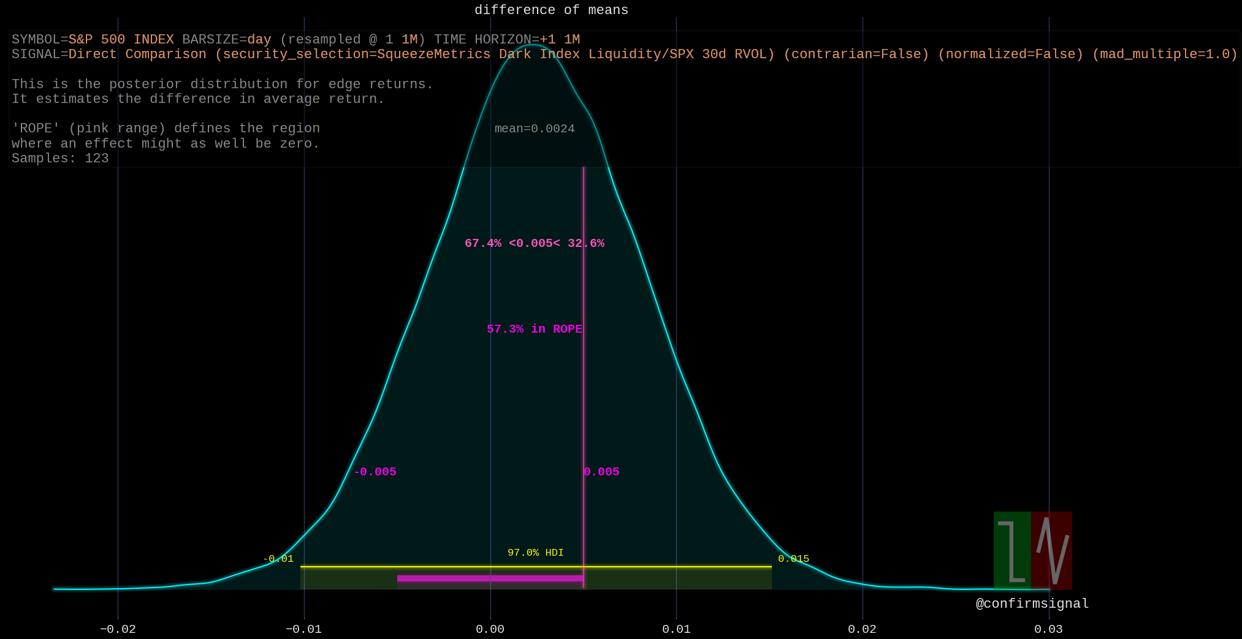Click the @confirmsignal handle link
The image size is (1242, 639).
click(x=1031, y=603)
